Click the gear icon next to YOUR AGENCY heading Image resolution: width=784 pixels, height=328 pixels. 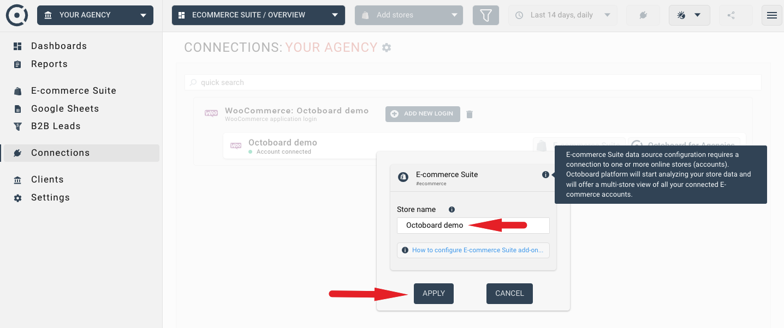coord(387,48)
